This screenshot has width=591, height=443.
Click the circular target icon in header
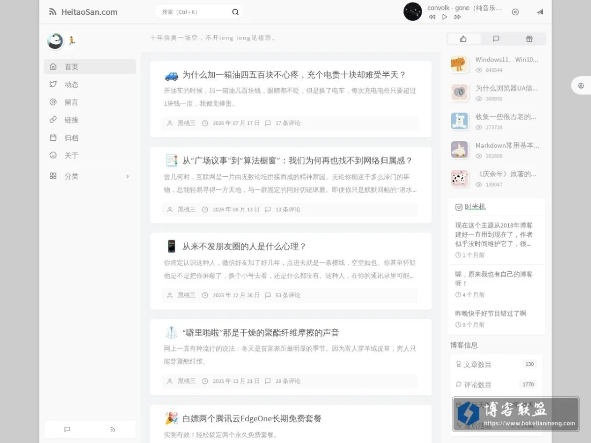pos(515,12)
